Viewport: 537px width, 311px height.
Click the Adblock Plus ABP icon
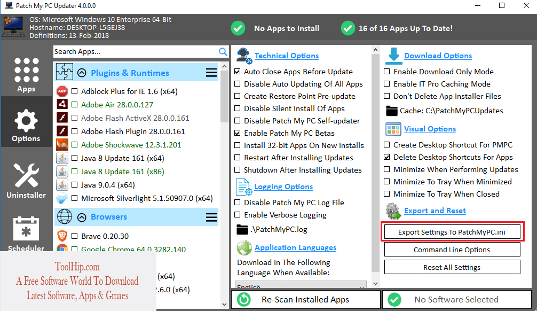point(62,91)
